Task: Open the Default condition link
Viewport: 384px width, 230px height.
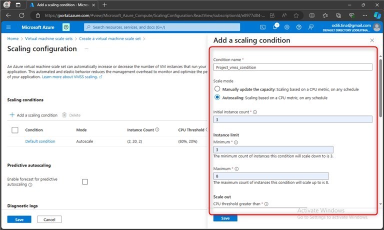Action: [40, 141]
